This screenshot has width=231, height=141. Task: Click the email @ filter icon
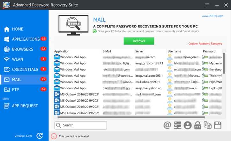(167, 125)
